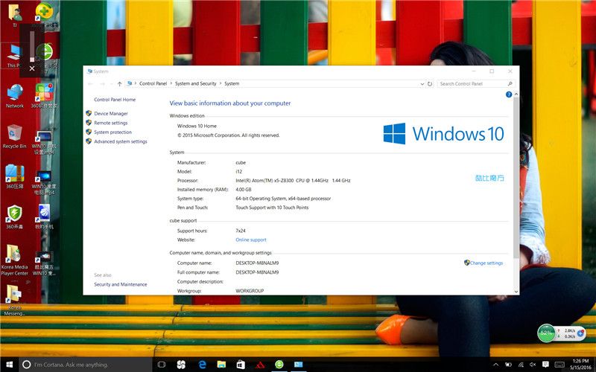Click the Online support website link
This screenshot has width=596, height=372.
(251, 240)
